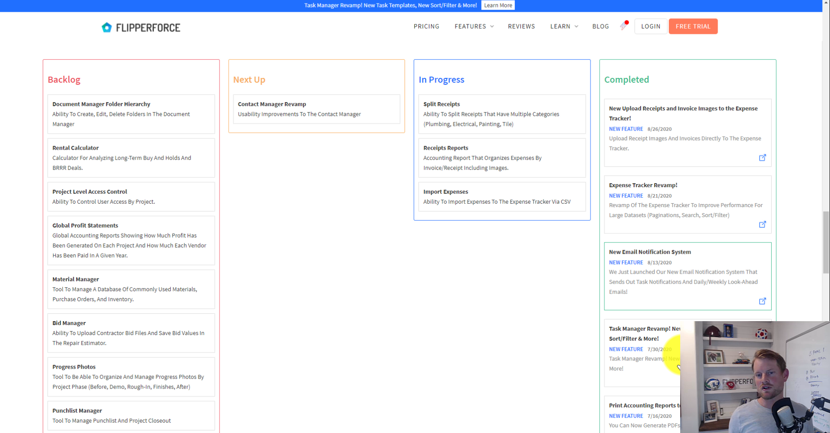This screenshot has width=830, height=433.
Task: Click NEW FEATURE tag dated 8/13/2020
Action: click(x=626, y=262)
